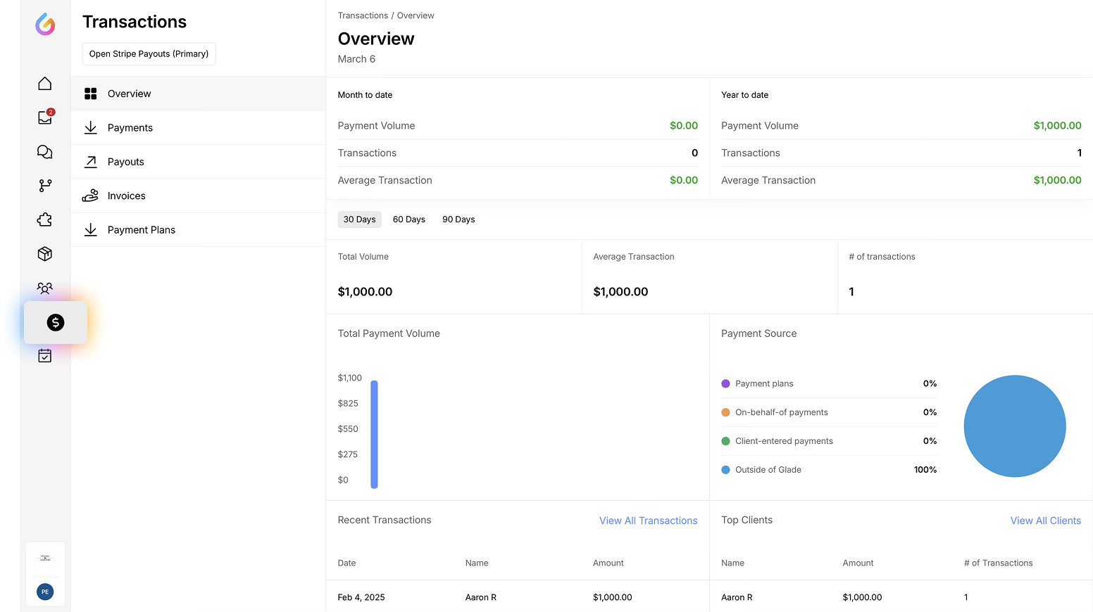This screenshot has height=612, width=1093.
Task: Switch to the 90 Days tab
Action: (x=458, y=219)
